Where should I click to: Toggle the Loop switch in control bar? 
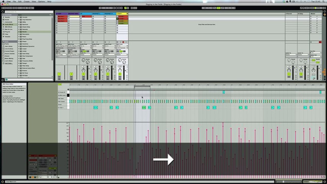219,8
